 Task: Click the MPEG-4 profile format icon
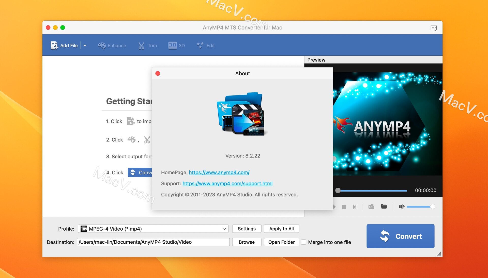(x=83, y=229)
